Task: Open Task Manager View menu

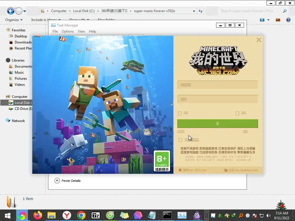Action: point(81,31)
